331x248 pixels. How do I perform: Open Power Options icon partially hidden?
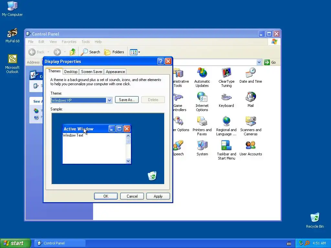pyautogui.click(x=181, y=124)
